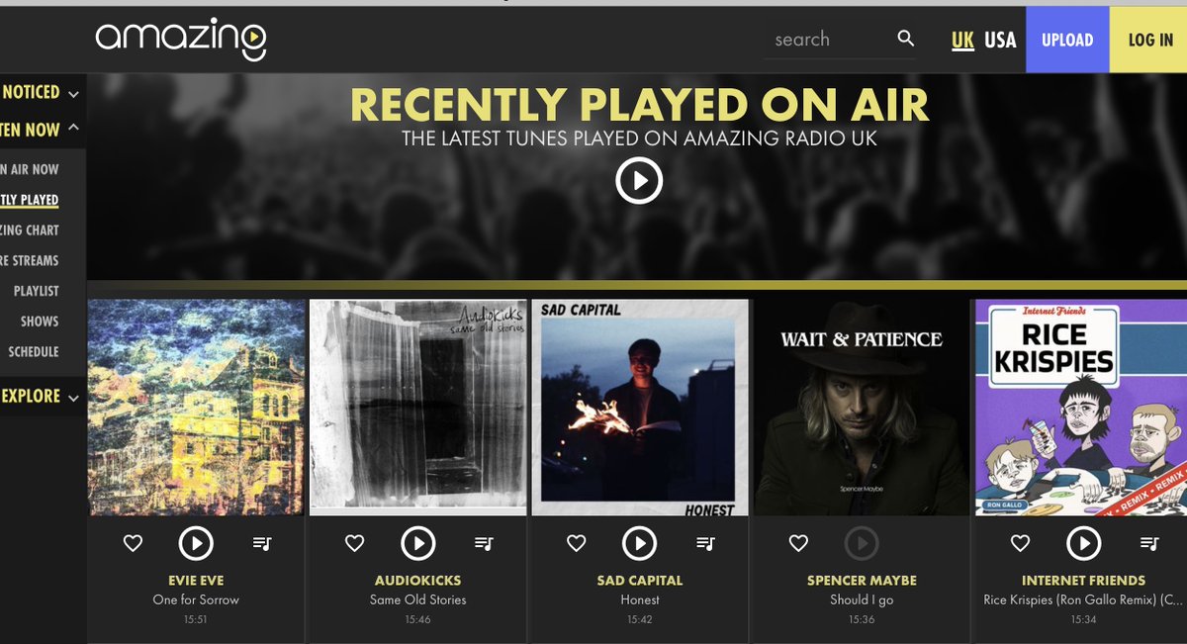
Task: Open Wait & Patience album artwork
Action: (862, 408)
